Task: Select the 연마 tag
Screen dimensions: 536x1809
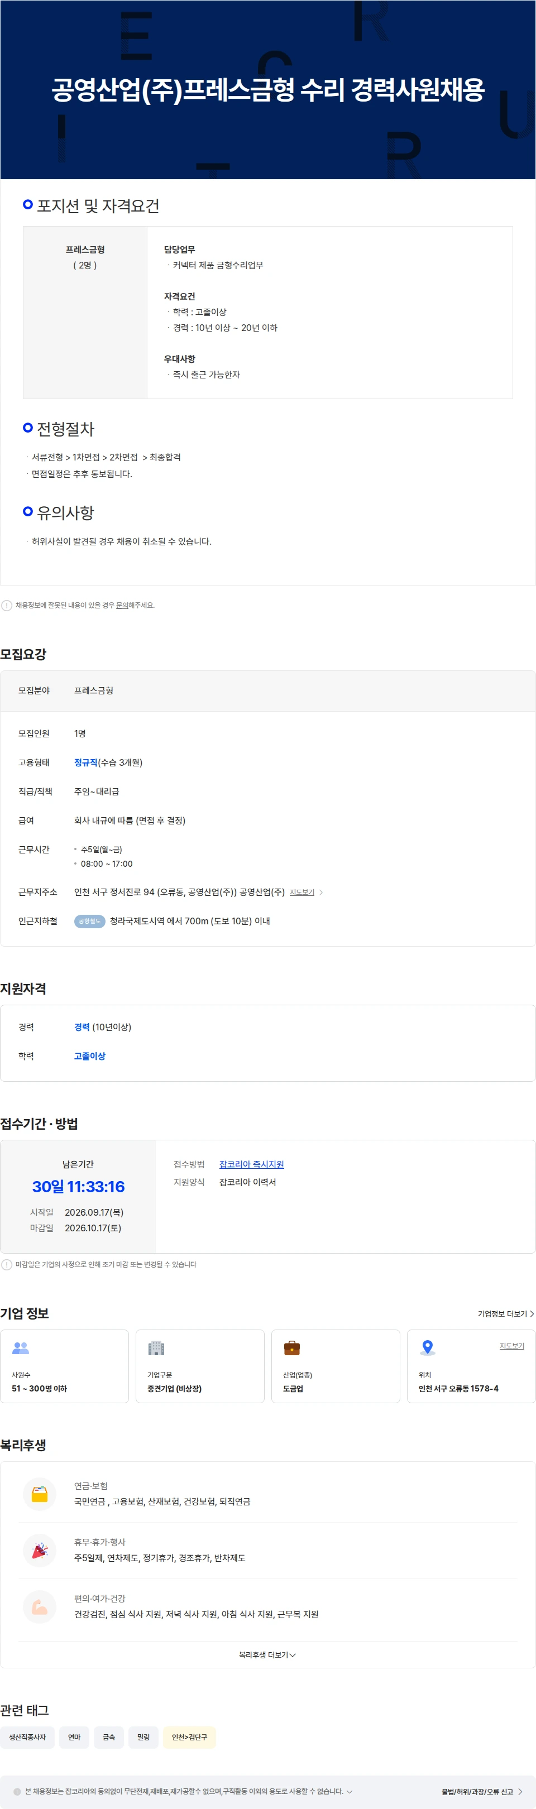Action: pyautogui.click(x=74, y=1738)
